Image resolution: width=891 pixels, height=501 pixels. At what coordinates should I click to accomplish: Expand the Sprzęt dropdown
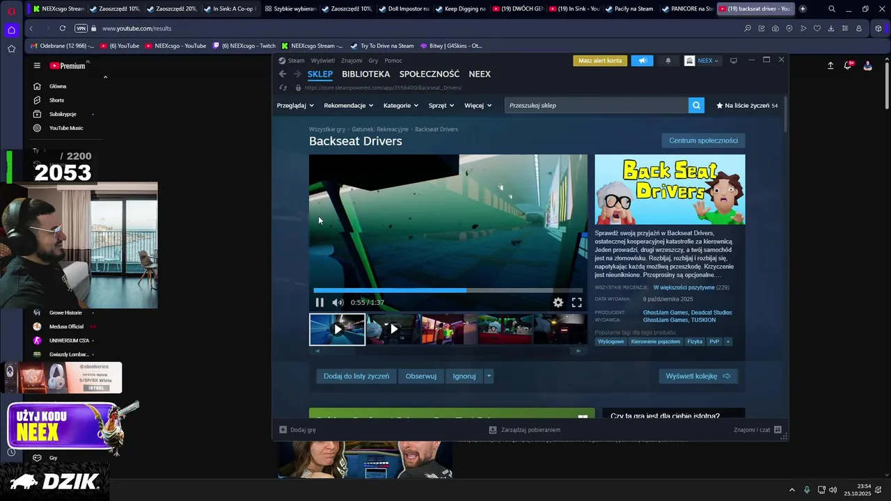click(441, 105)
